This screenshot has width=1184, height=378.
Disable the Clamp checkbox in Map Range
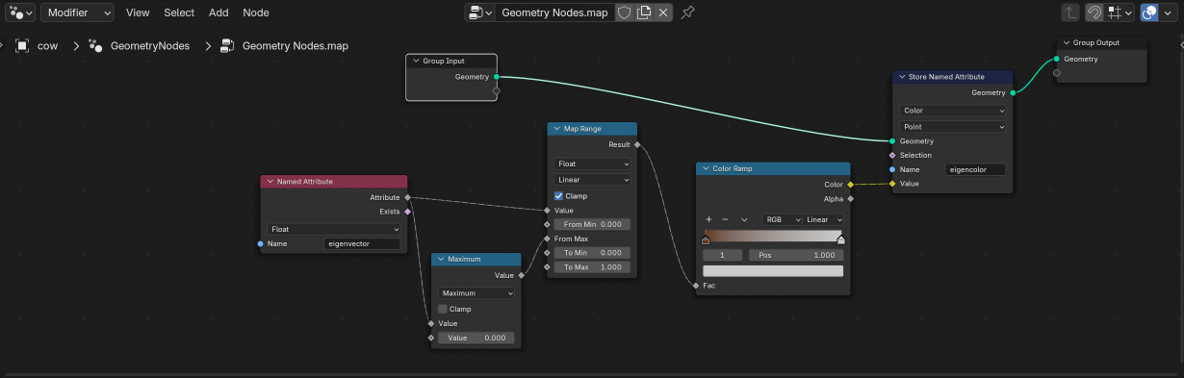click(x=559, y=195)
